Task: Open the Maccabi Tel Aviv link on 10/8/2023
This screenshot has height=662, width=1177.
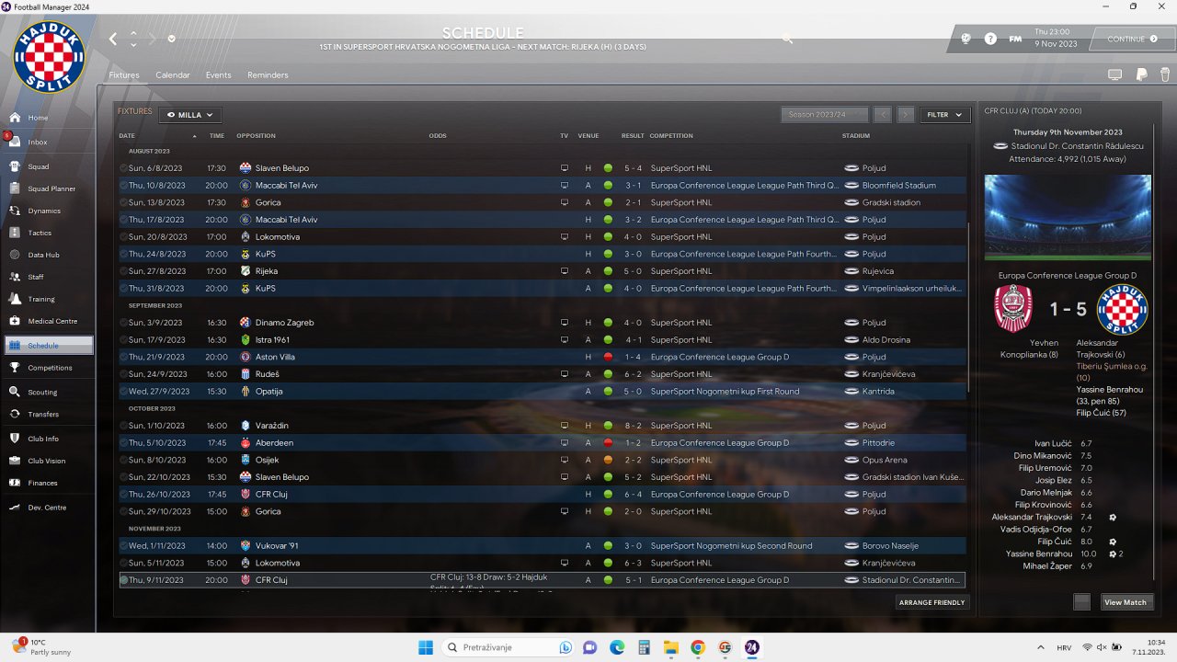Action: click(286, 186)
